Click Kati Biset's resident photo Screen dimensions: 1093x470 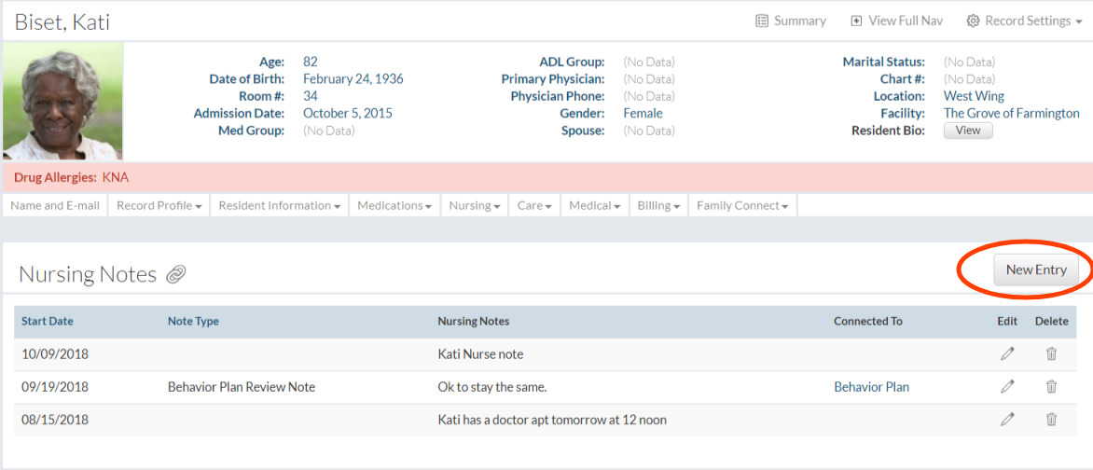pos(62,102)
